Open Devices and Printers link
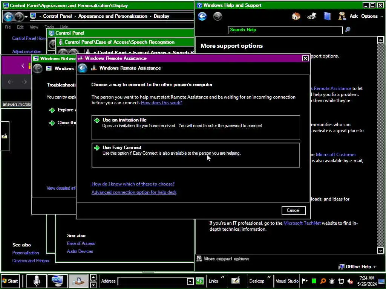Image resolution: width=386 pixels, height=289 pixels. click(x=31, y=261)
